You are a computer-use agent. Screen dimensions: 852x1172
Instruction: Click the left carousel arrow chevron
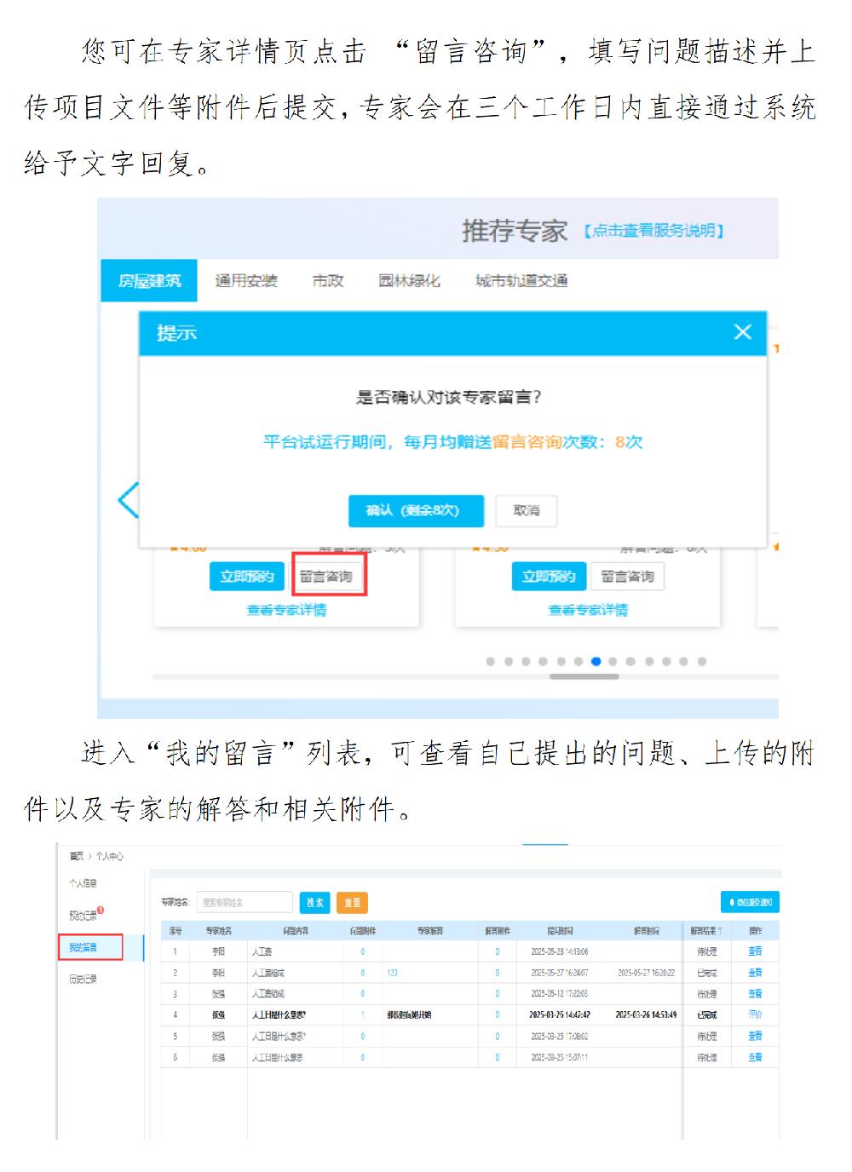[x=128, y=500]
